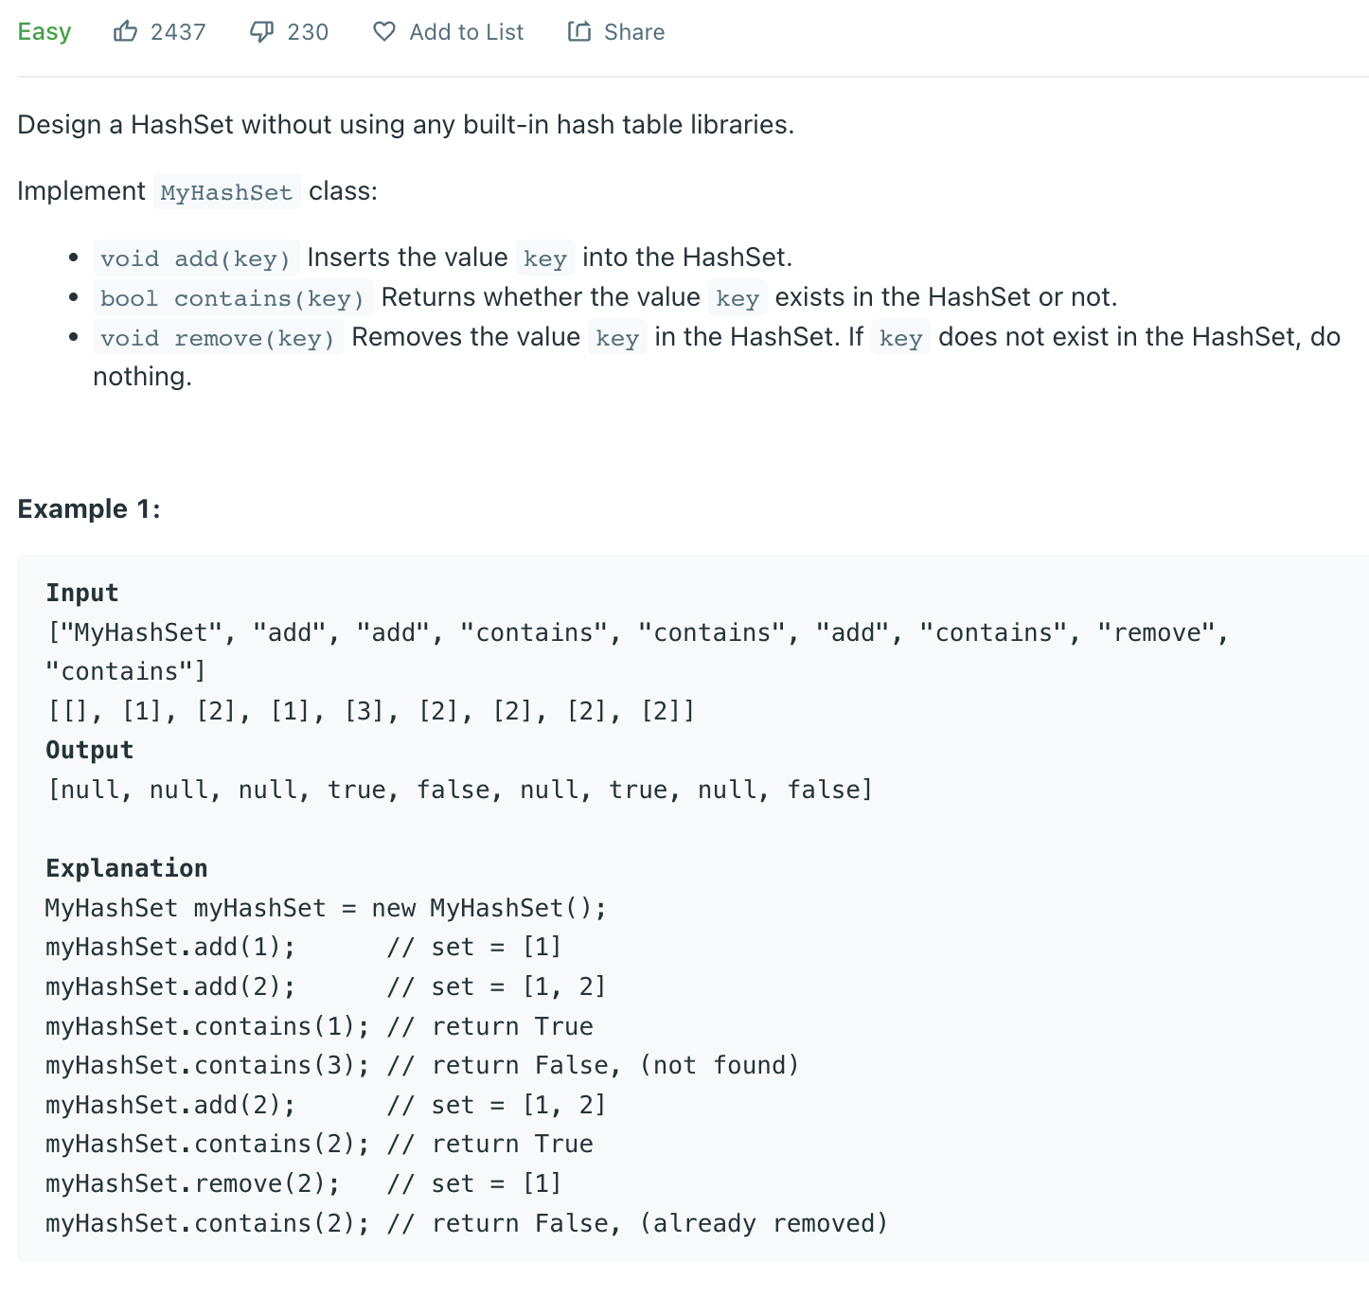
Task: Click the void add(key) code snippet
Action: (196, 258)
